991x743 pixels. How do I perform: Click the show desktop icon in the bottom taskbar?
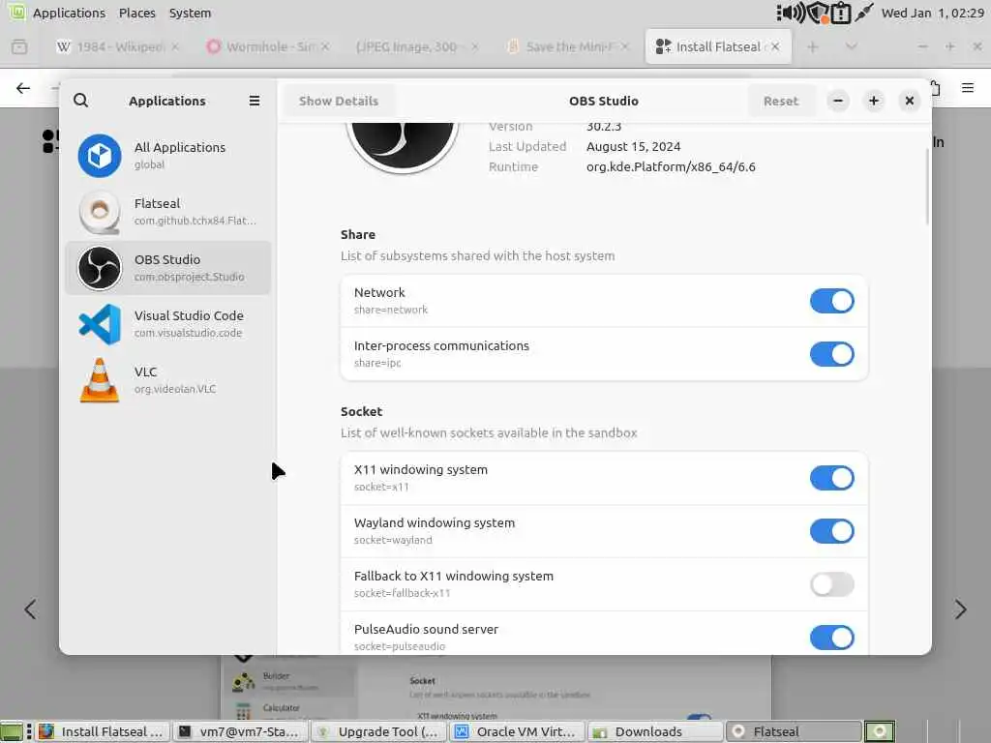pyautogui.click(x=12, y=731)
